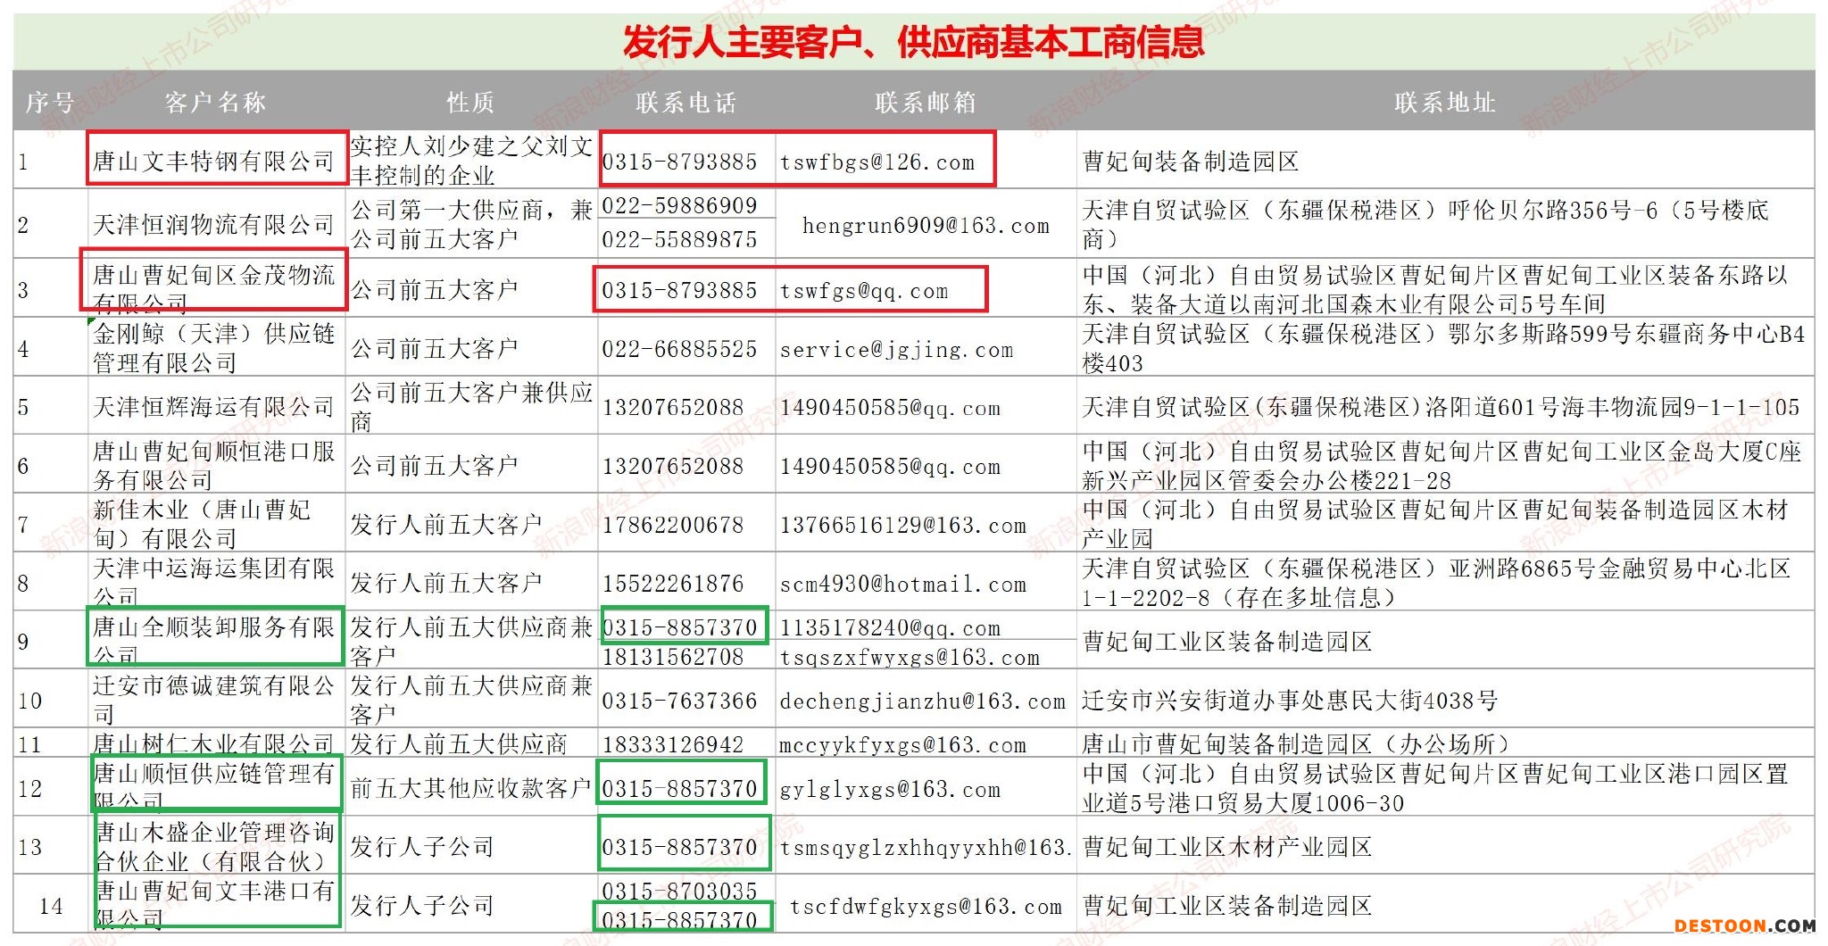Click the 联系电话 column header

tap(685, 103)
